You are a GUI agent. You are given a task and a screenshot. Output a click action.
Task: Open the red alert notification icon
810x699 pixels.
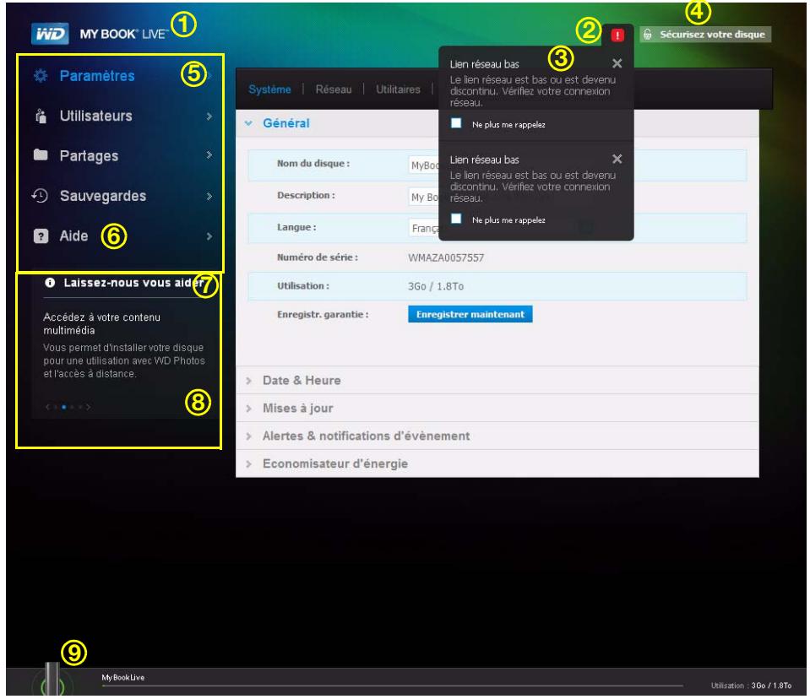(x=617, y=35)
